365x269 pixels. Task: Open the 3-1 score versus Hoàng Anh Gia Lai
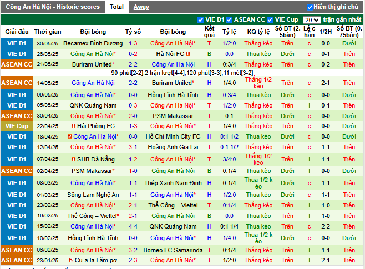(133, 147)
